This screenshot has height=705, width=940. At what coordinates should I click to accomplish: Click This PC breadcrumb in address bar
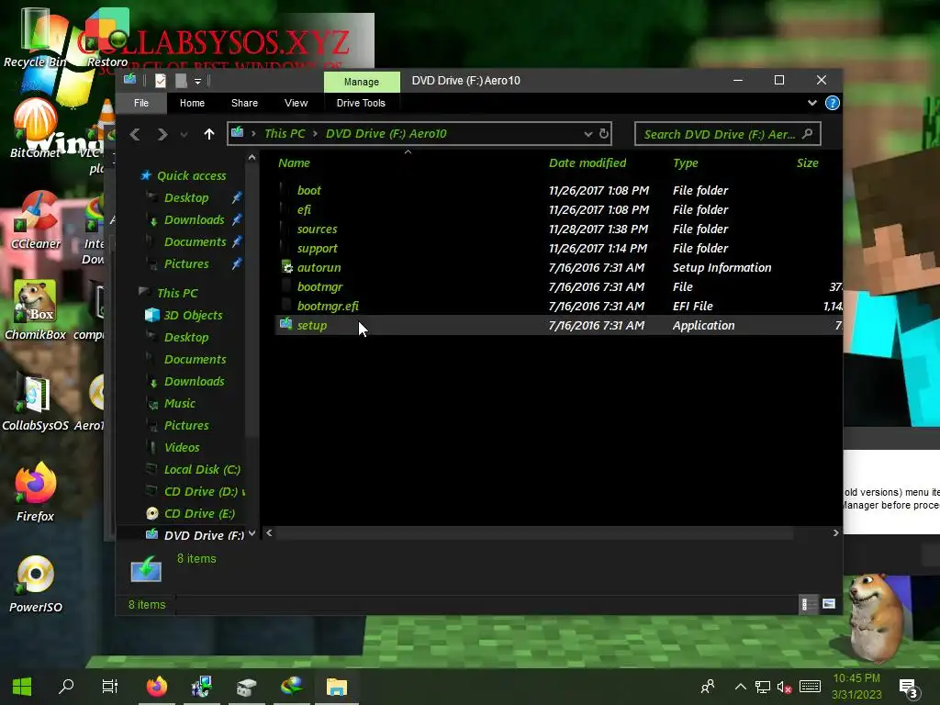285,134
